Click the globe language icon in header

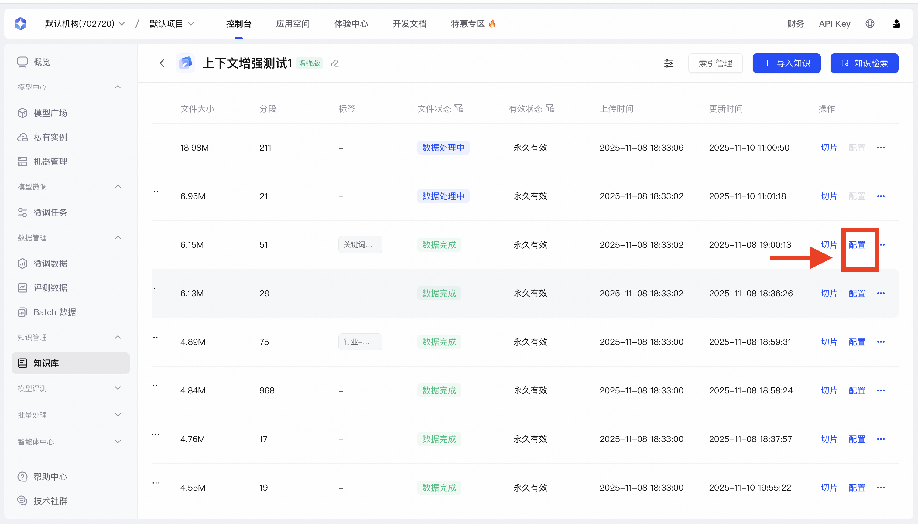tap(870, 24)
